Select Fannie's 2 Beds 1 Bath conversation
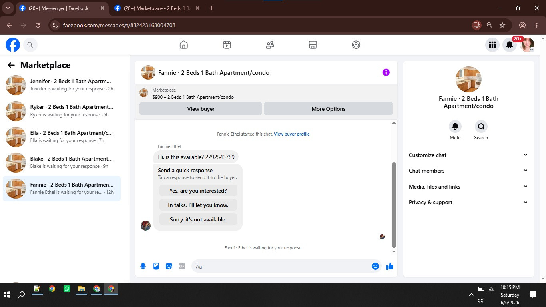Screen dimensions: 546x307 tap(62, 189)
